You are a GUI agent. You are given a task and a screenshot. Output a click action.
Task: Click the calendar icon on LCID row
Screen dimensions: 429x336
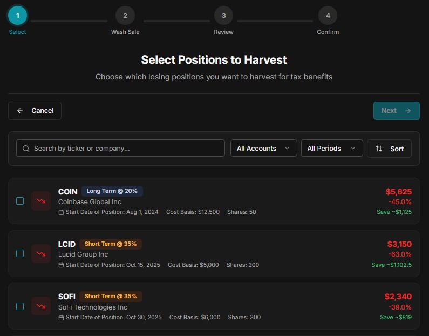click(x=61, y=265)
